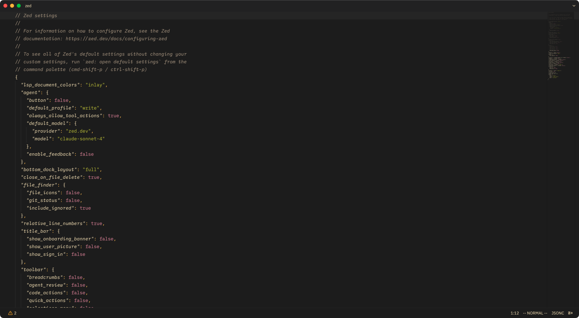Open the JSONC language selector
This screenshot has height=318, width=579.
(x=558, y=313)
